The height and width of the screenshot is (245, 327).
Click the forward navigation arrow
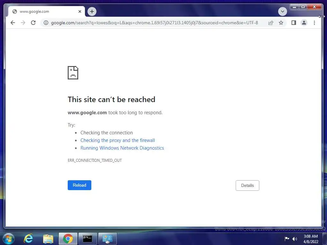click(23, 23)
